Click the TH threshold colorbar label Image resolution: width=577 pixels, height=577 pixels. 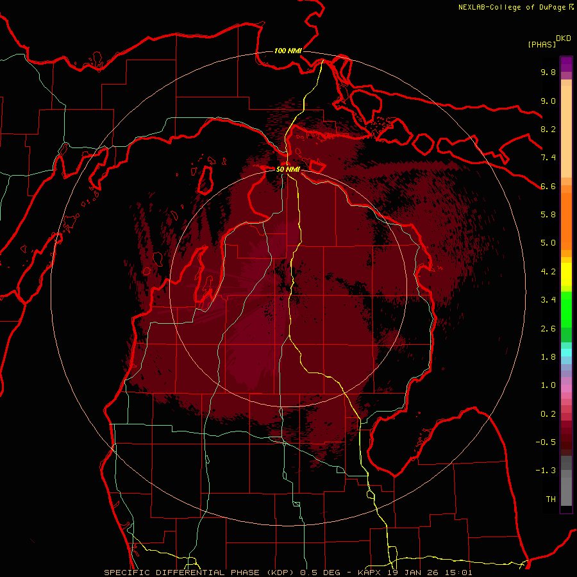[x=551, y=499]
